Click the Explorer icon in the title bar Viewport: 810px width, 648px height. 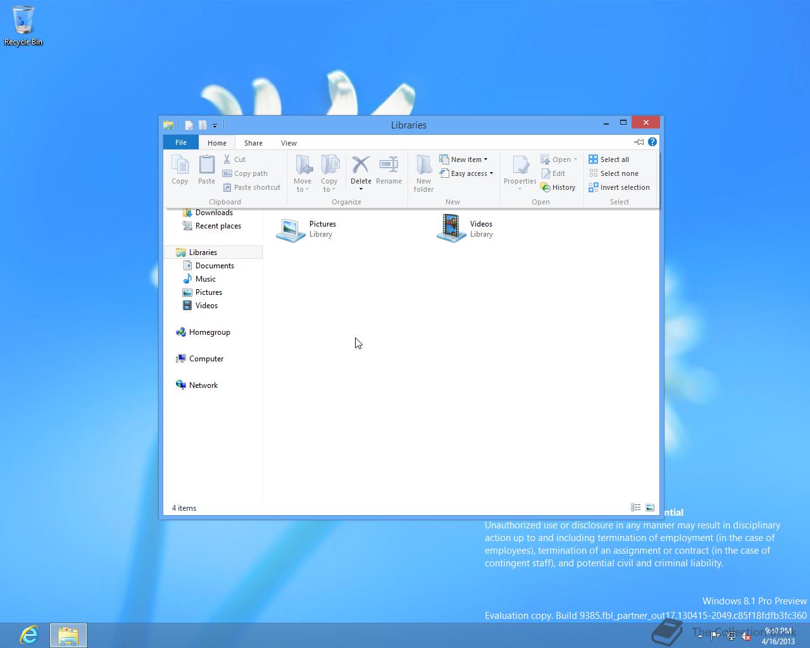[168, 125]
